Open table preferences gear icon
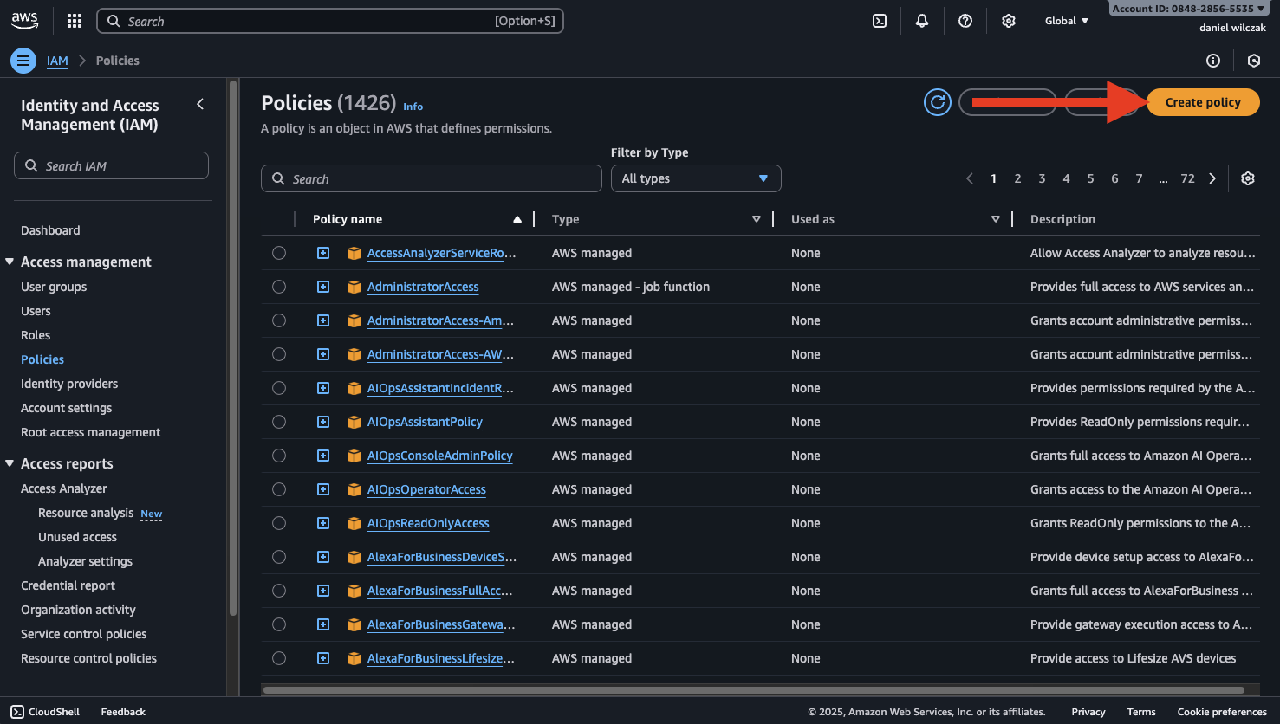The width and height of the screenshot is (1280, 724). (x=1248, y=178)
